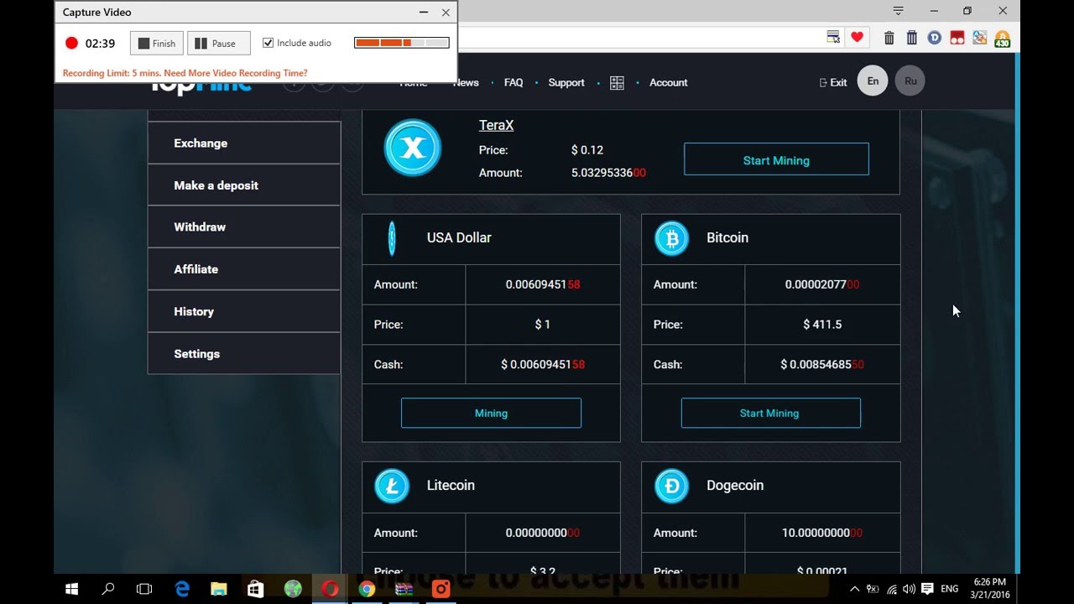This screenshot has height=604, width=1074.
Task: Toggle the Include audio checkbox
Action: point(268,43)
